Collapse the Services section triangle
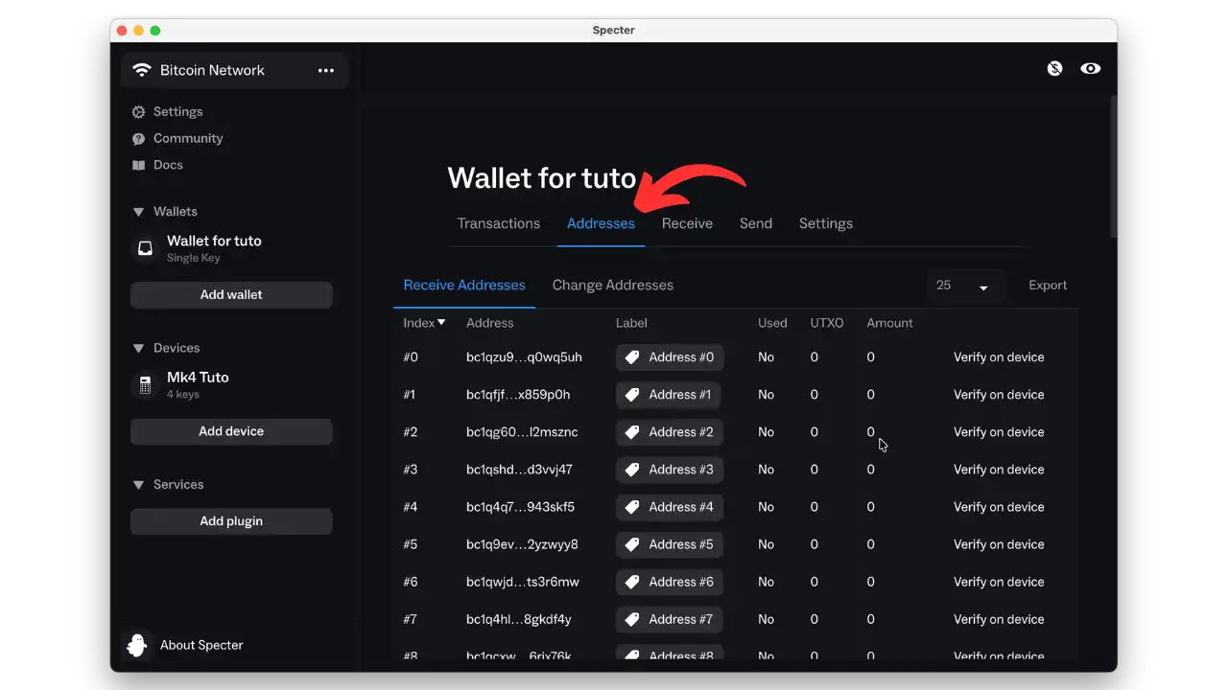Screen dimensions: 1228x690 click(x=138, y=485)
